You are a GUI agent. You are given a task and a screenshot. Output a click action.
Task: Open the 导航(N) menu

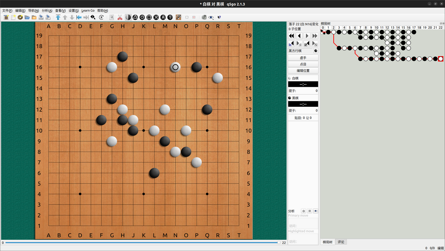33,10
